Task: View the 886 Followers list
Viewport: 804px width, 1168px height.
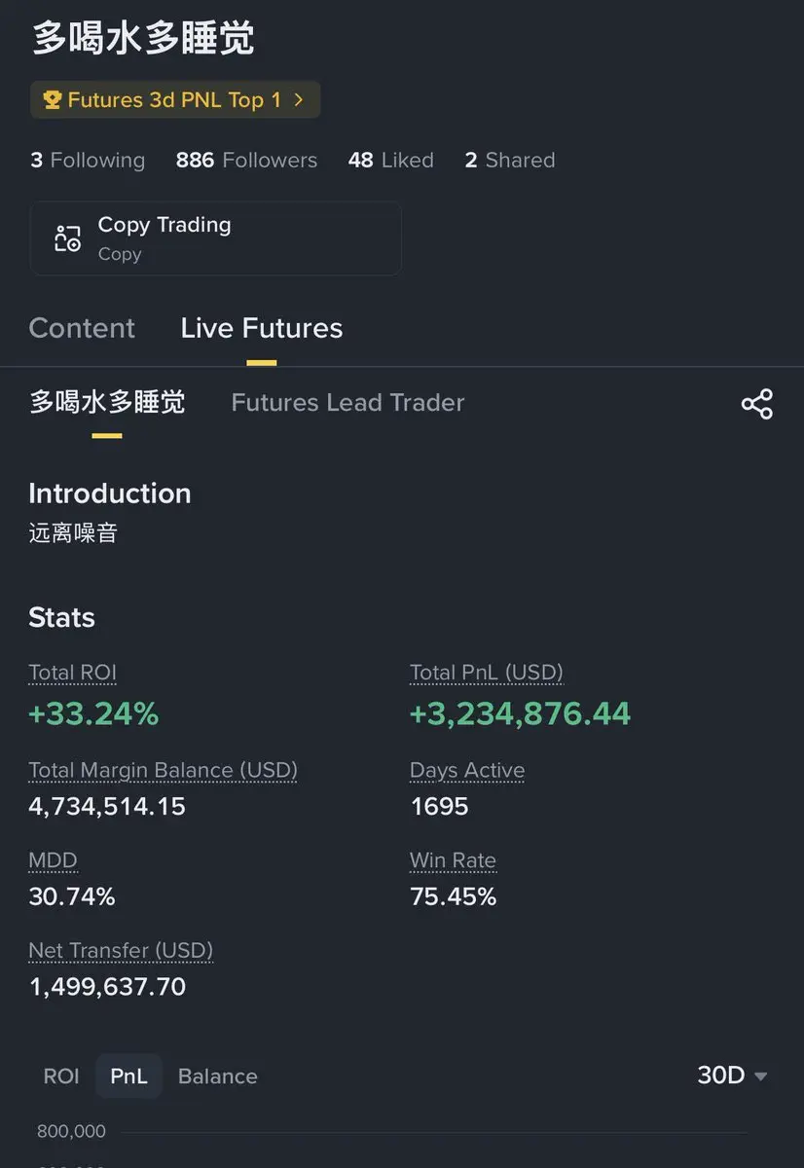Action: click(246, 161)
